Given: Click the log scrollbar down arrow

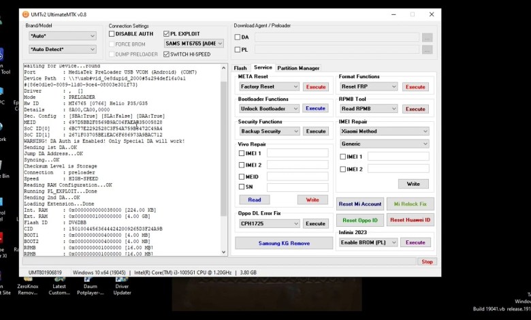Looking at the screenshot, I should [x=223, y=252].
